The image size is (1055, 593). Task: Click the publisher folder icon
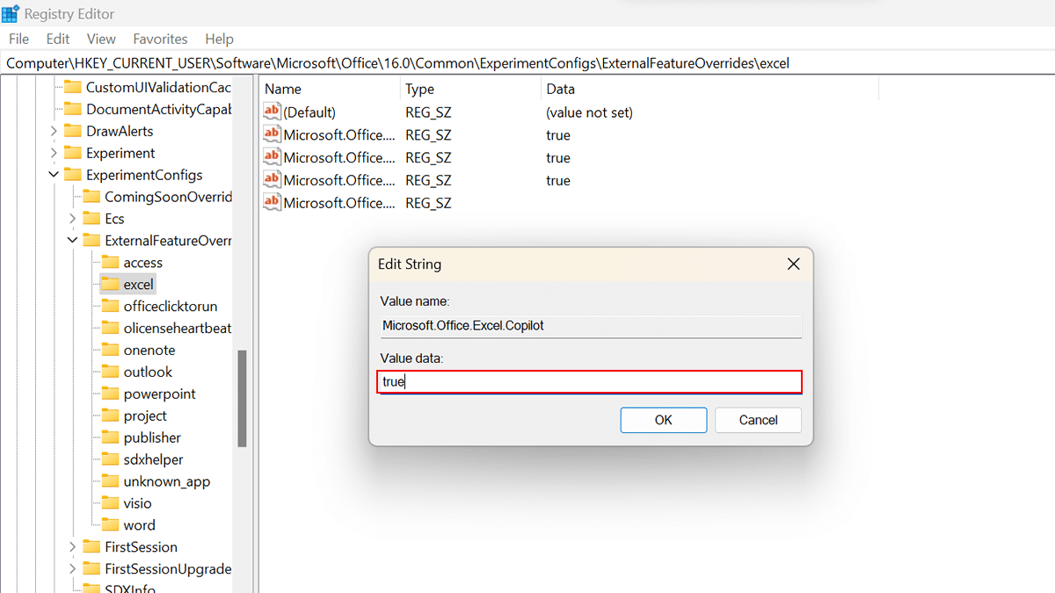(110, 438)
